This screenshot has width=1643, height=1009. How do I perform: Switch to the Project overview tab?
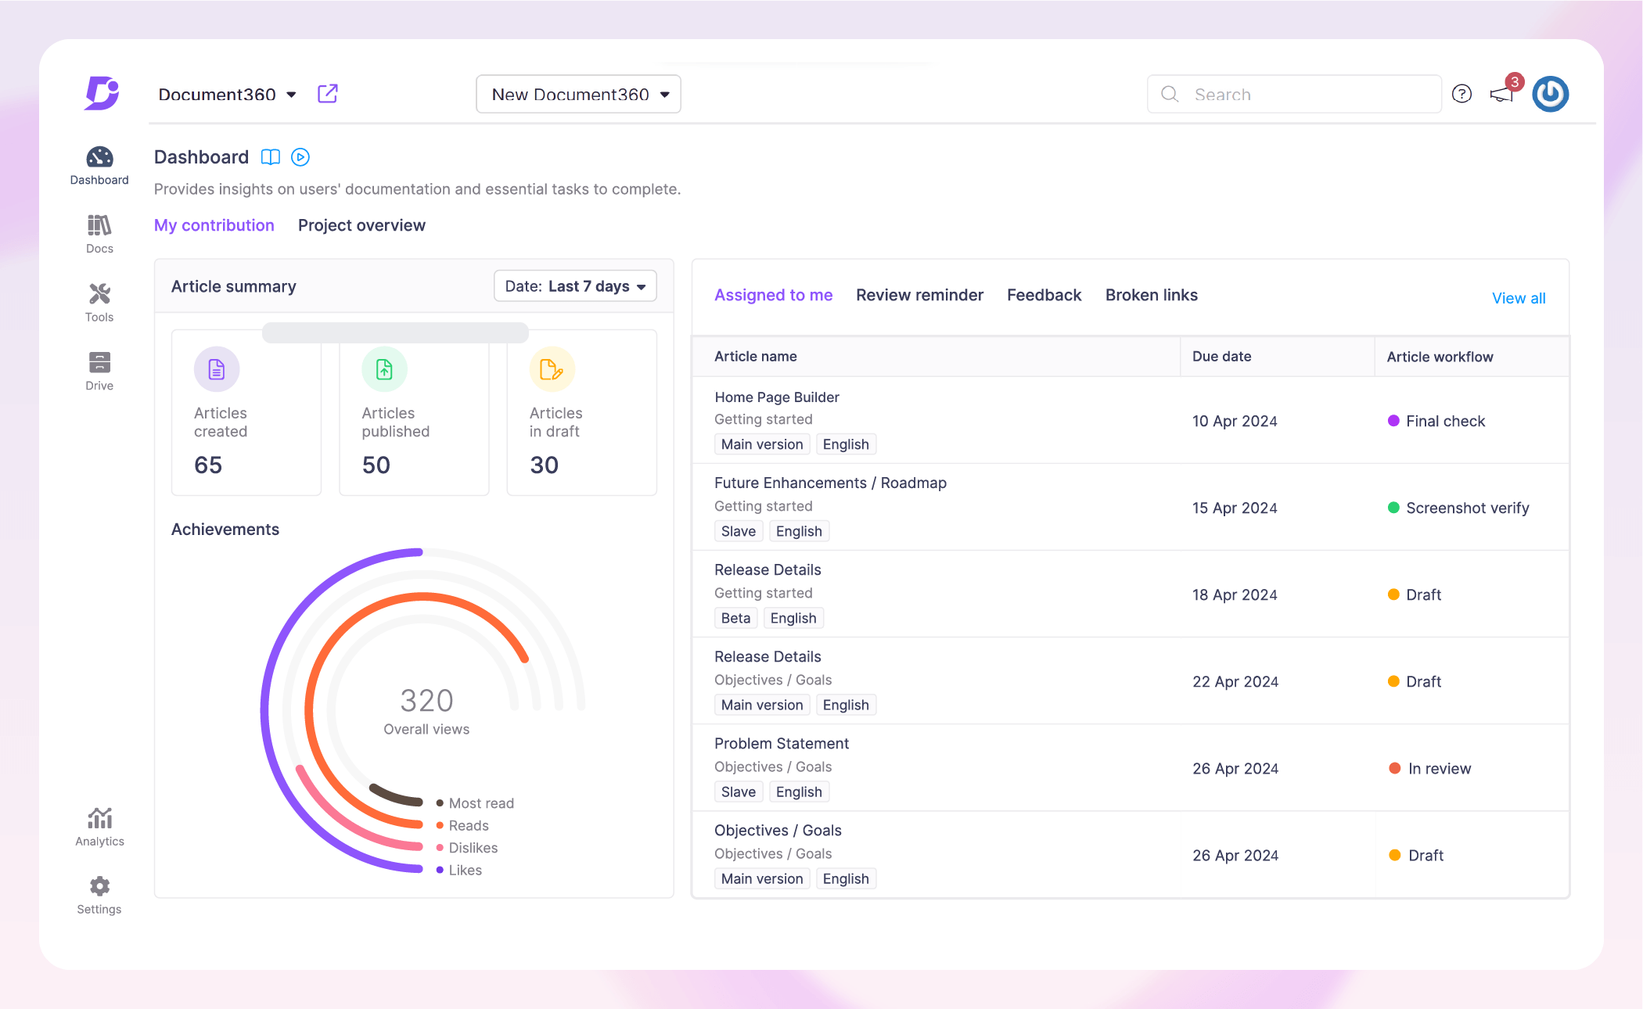tap(361, 225)
